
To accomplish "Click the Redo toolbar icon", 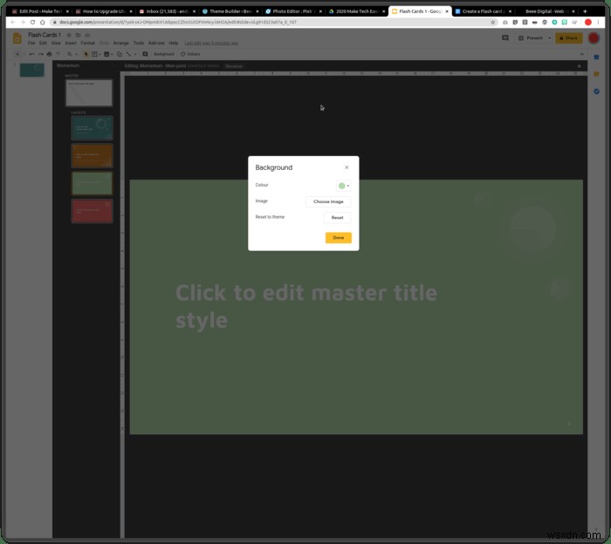I will click(40, 54).
